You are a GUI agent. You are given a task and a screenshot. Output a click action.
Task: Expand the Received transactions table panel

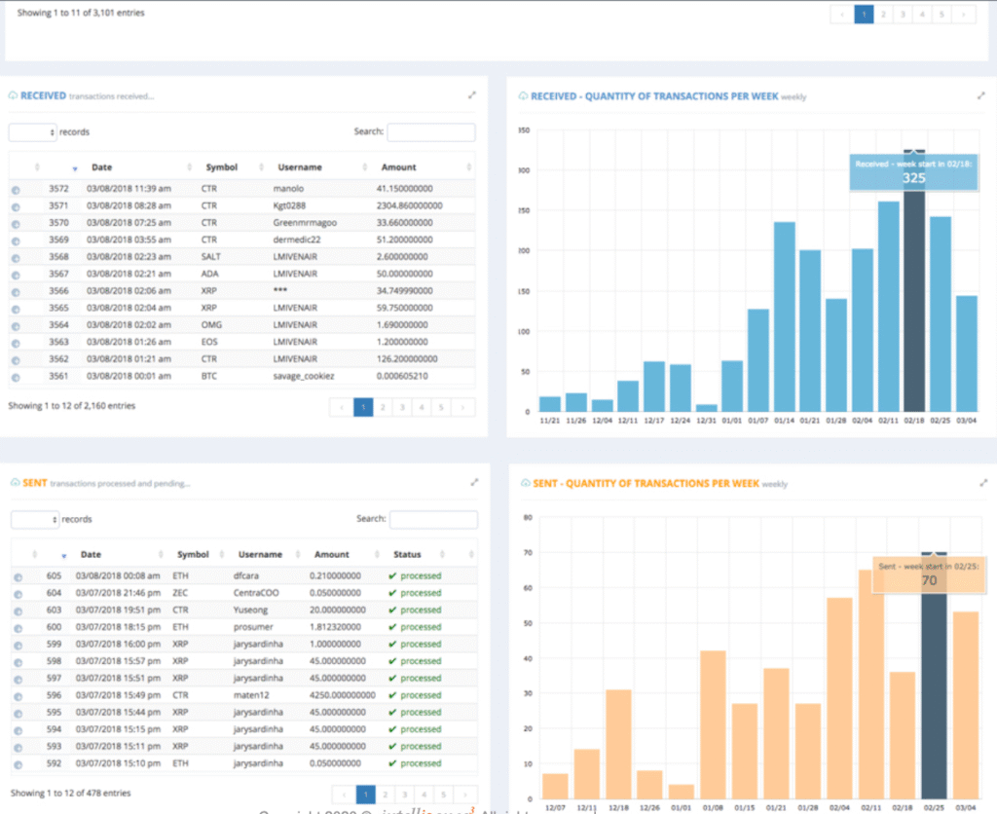click(x=472, y=95)
